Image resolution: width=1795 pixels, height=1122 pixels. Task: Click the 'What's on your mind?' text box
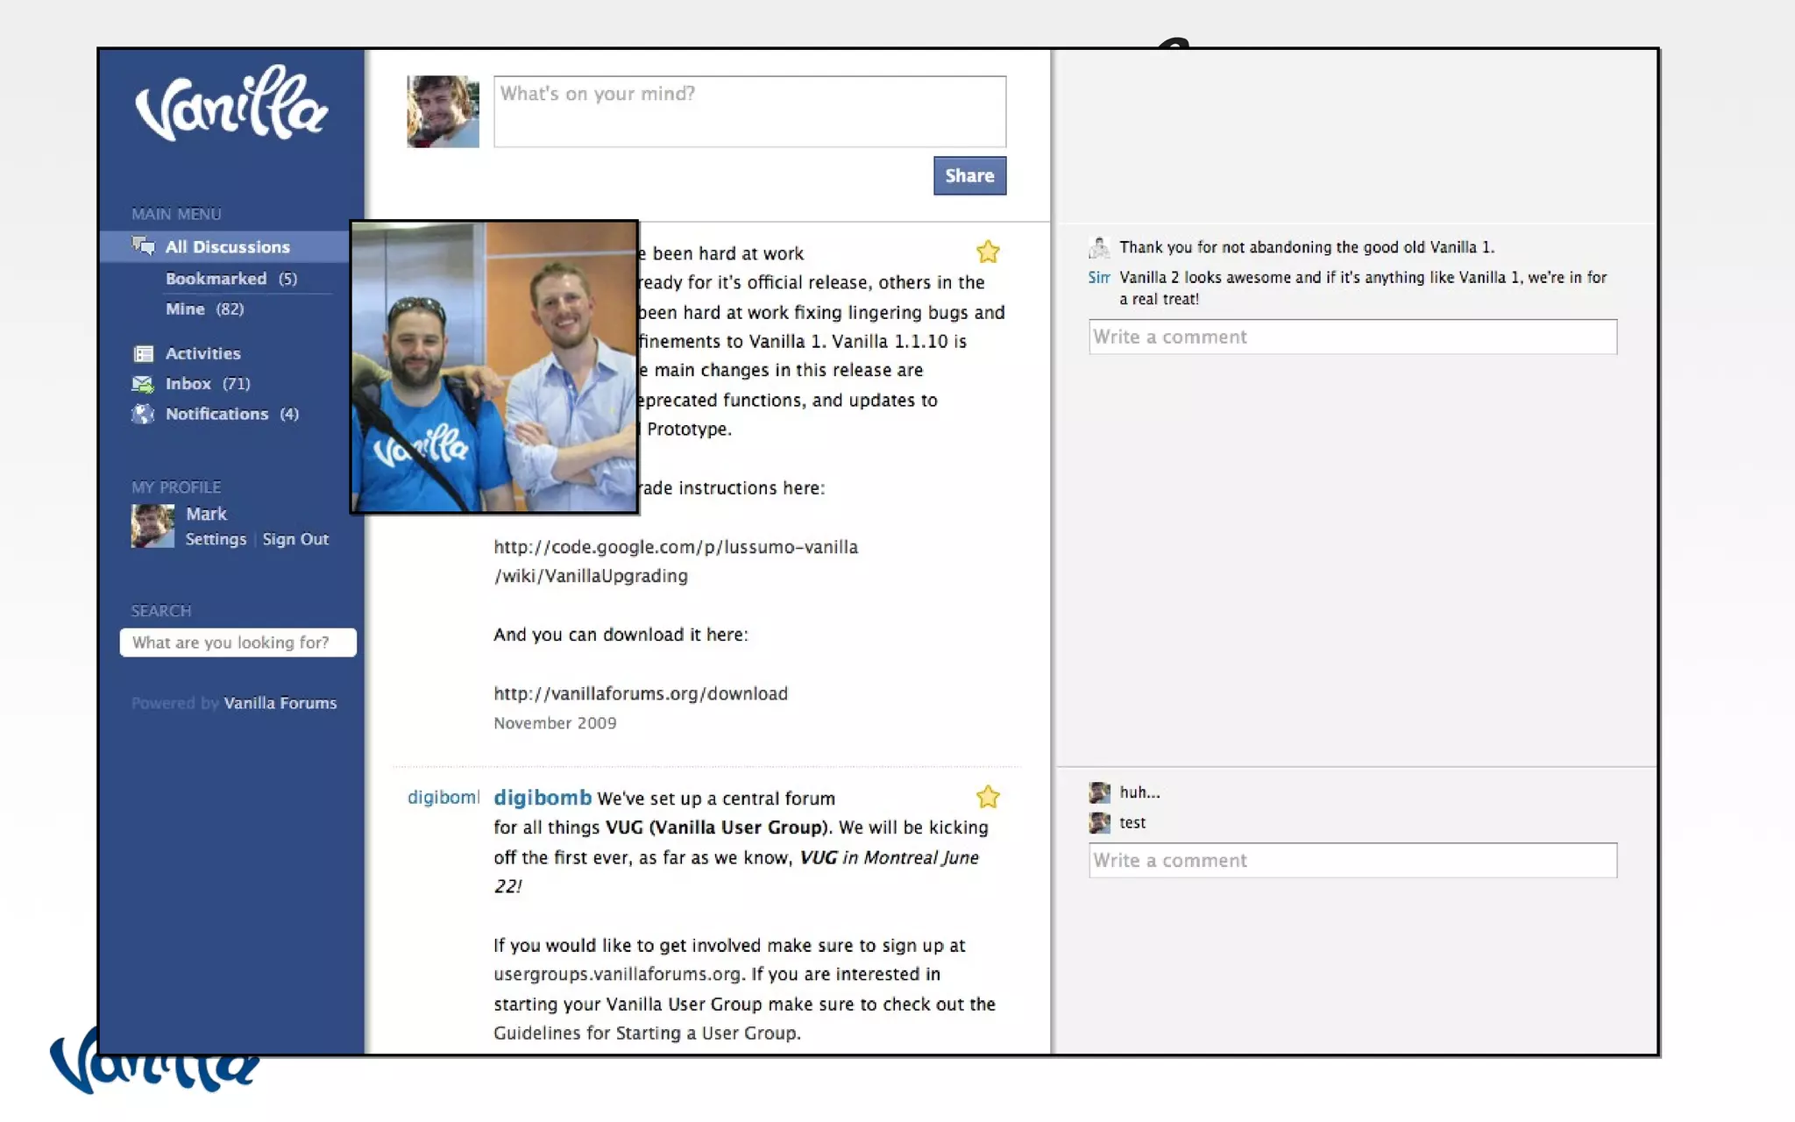[x=749, y=111]
